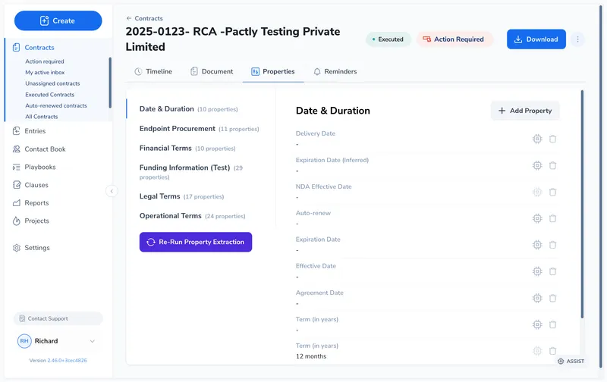The height and width of the screenshot is (382, 607).
Task: Go to the Playbooks section
Action: tap(39, 167)
